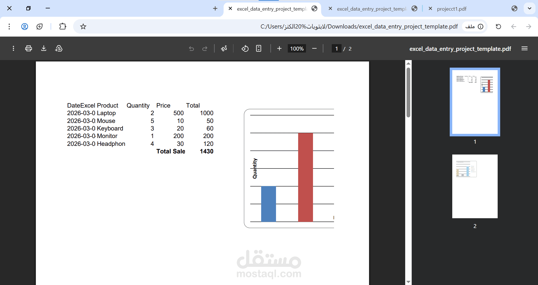Go forward to the next page
Viewport: 538px width, 285px height.
click(529, 27)
